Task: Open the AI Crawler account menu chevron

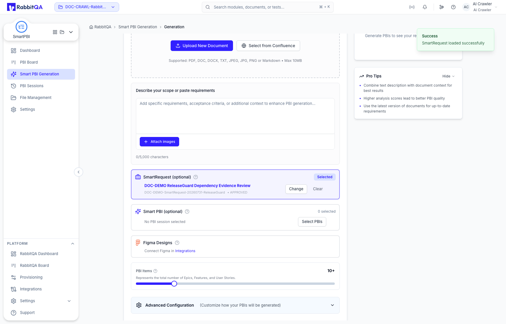Action: pos(496,7)
